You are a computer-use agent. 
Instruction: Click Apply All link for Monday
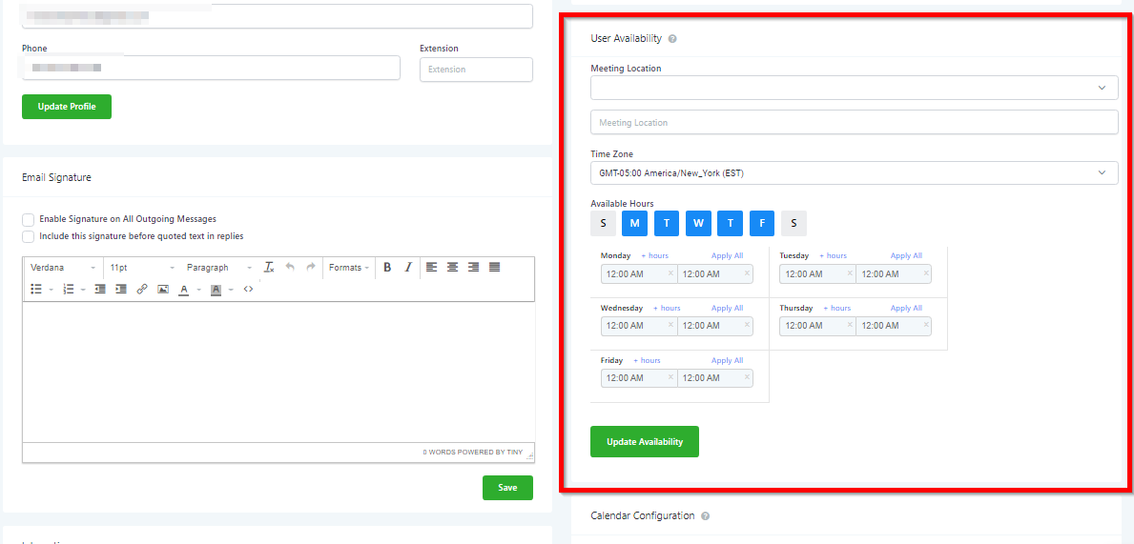[727, 255]
